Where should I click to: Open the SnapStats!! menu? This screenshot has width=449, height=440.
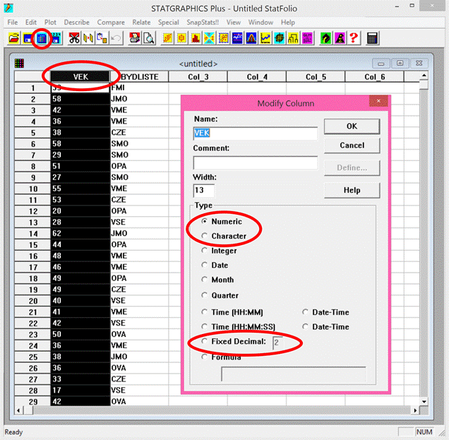(203, 23)
